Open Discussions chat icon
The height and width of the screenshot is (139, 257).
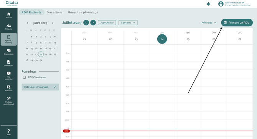(x=9, y=50)
